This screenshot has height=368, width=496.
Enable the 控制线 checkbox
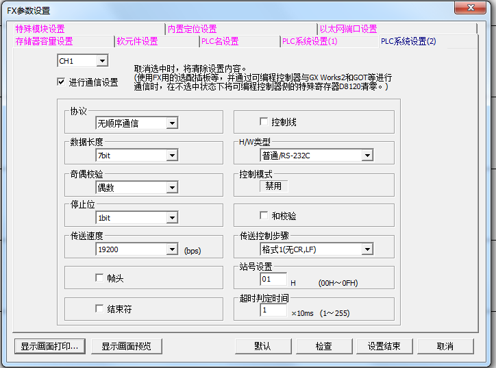[264, 121]
